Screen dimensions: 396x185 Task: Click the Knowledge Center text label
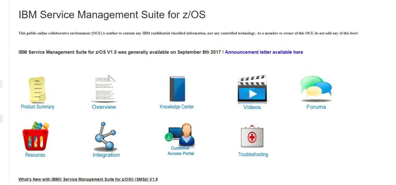(x=177, y=107)
